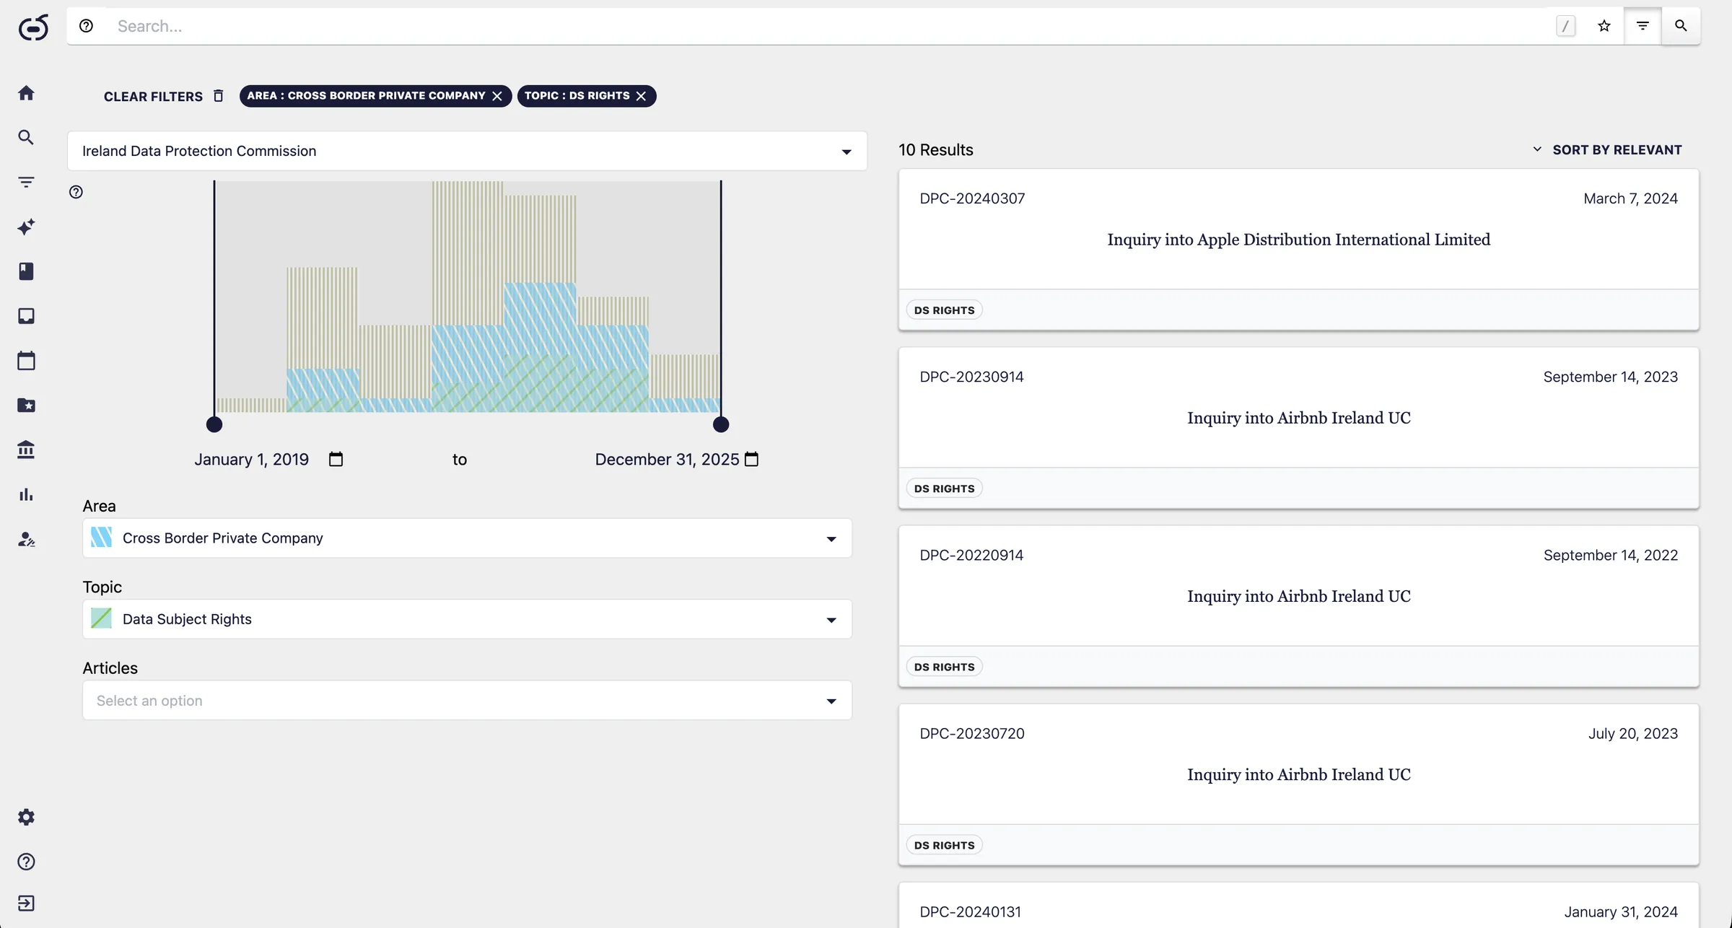Open the starred folder sidebar icon
The width and height of the screenshot is (1732, 928).
(26, 405)
